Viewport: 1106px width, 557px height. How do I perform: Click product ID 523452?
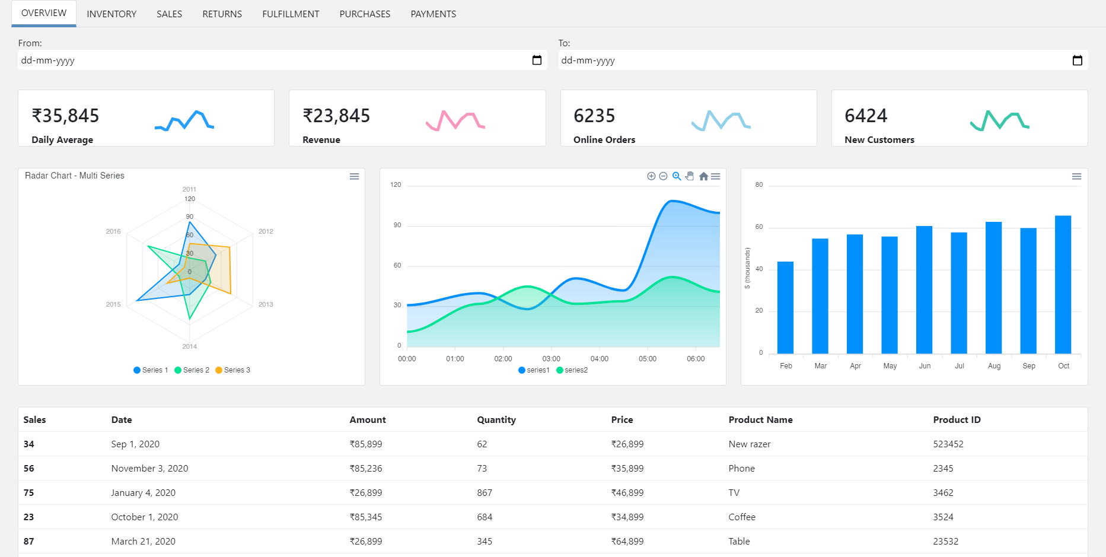coord(948,444)
